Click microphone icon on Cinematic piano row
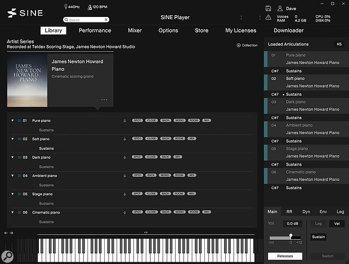This screenshot has height=264, width=349. 124,212
